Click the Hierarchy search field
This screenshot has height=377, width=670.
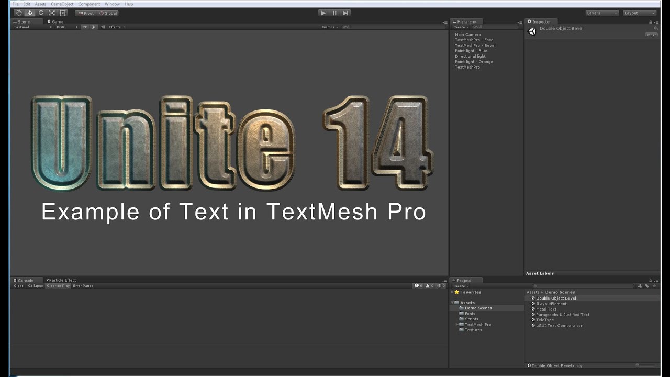point(495,27)
